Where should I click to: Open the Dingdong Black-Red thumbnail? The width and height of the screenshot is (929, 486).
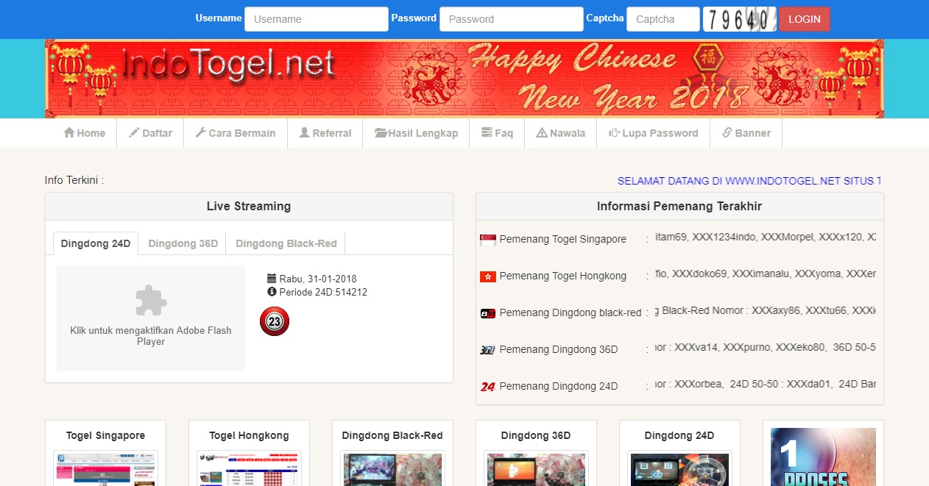[x=392, y=468]
